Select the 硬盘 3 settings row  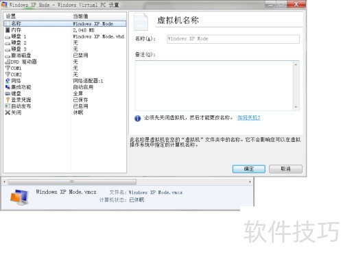pyautogui.click(x=65, y=49)
